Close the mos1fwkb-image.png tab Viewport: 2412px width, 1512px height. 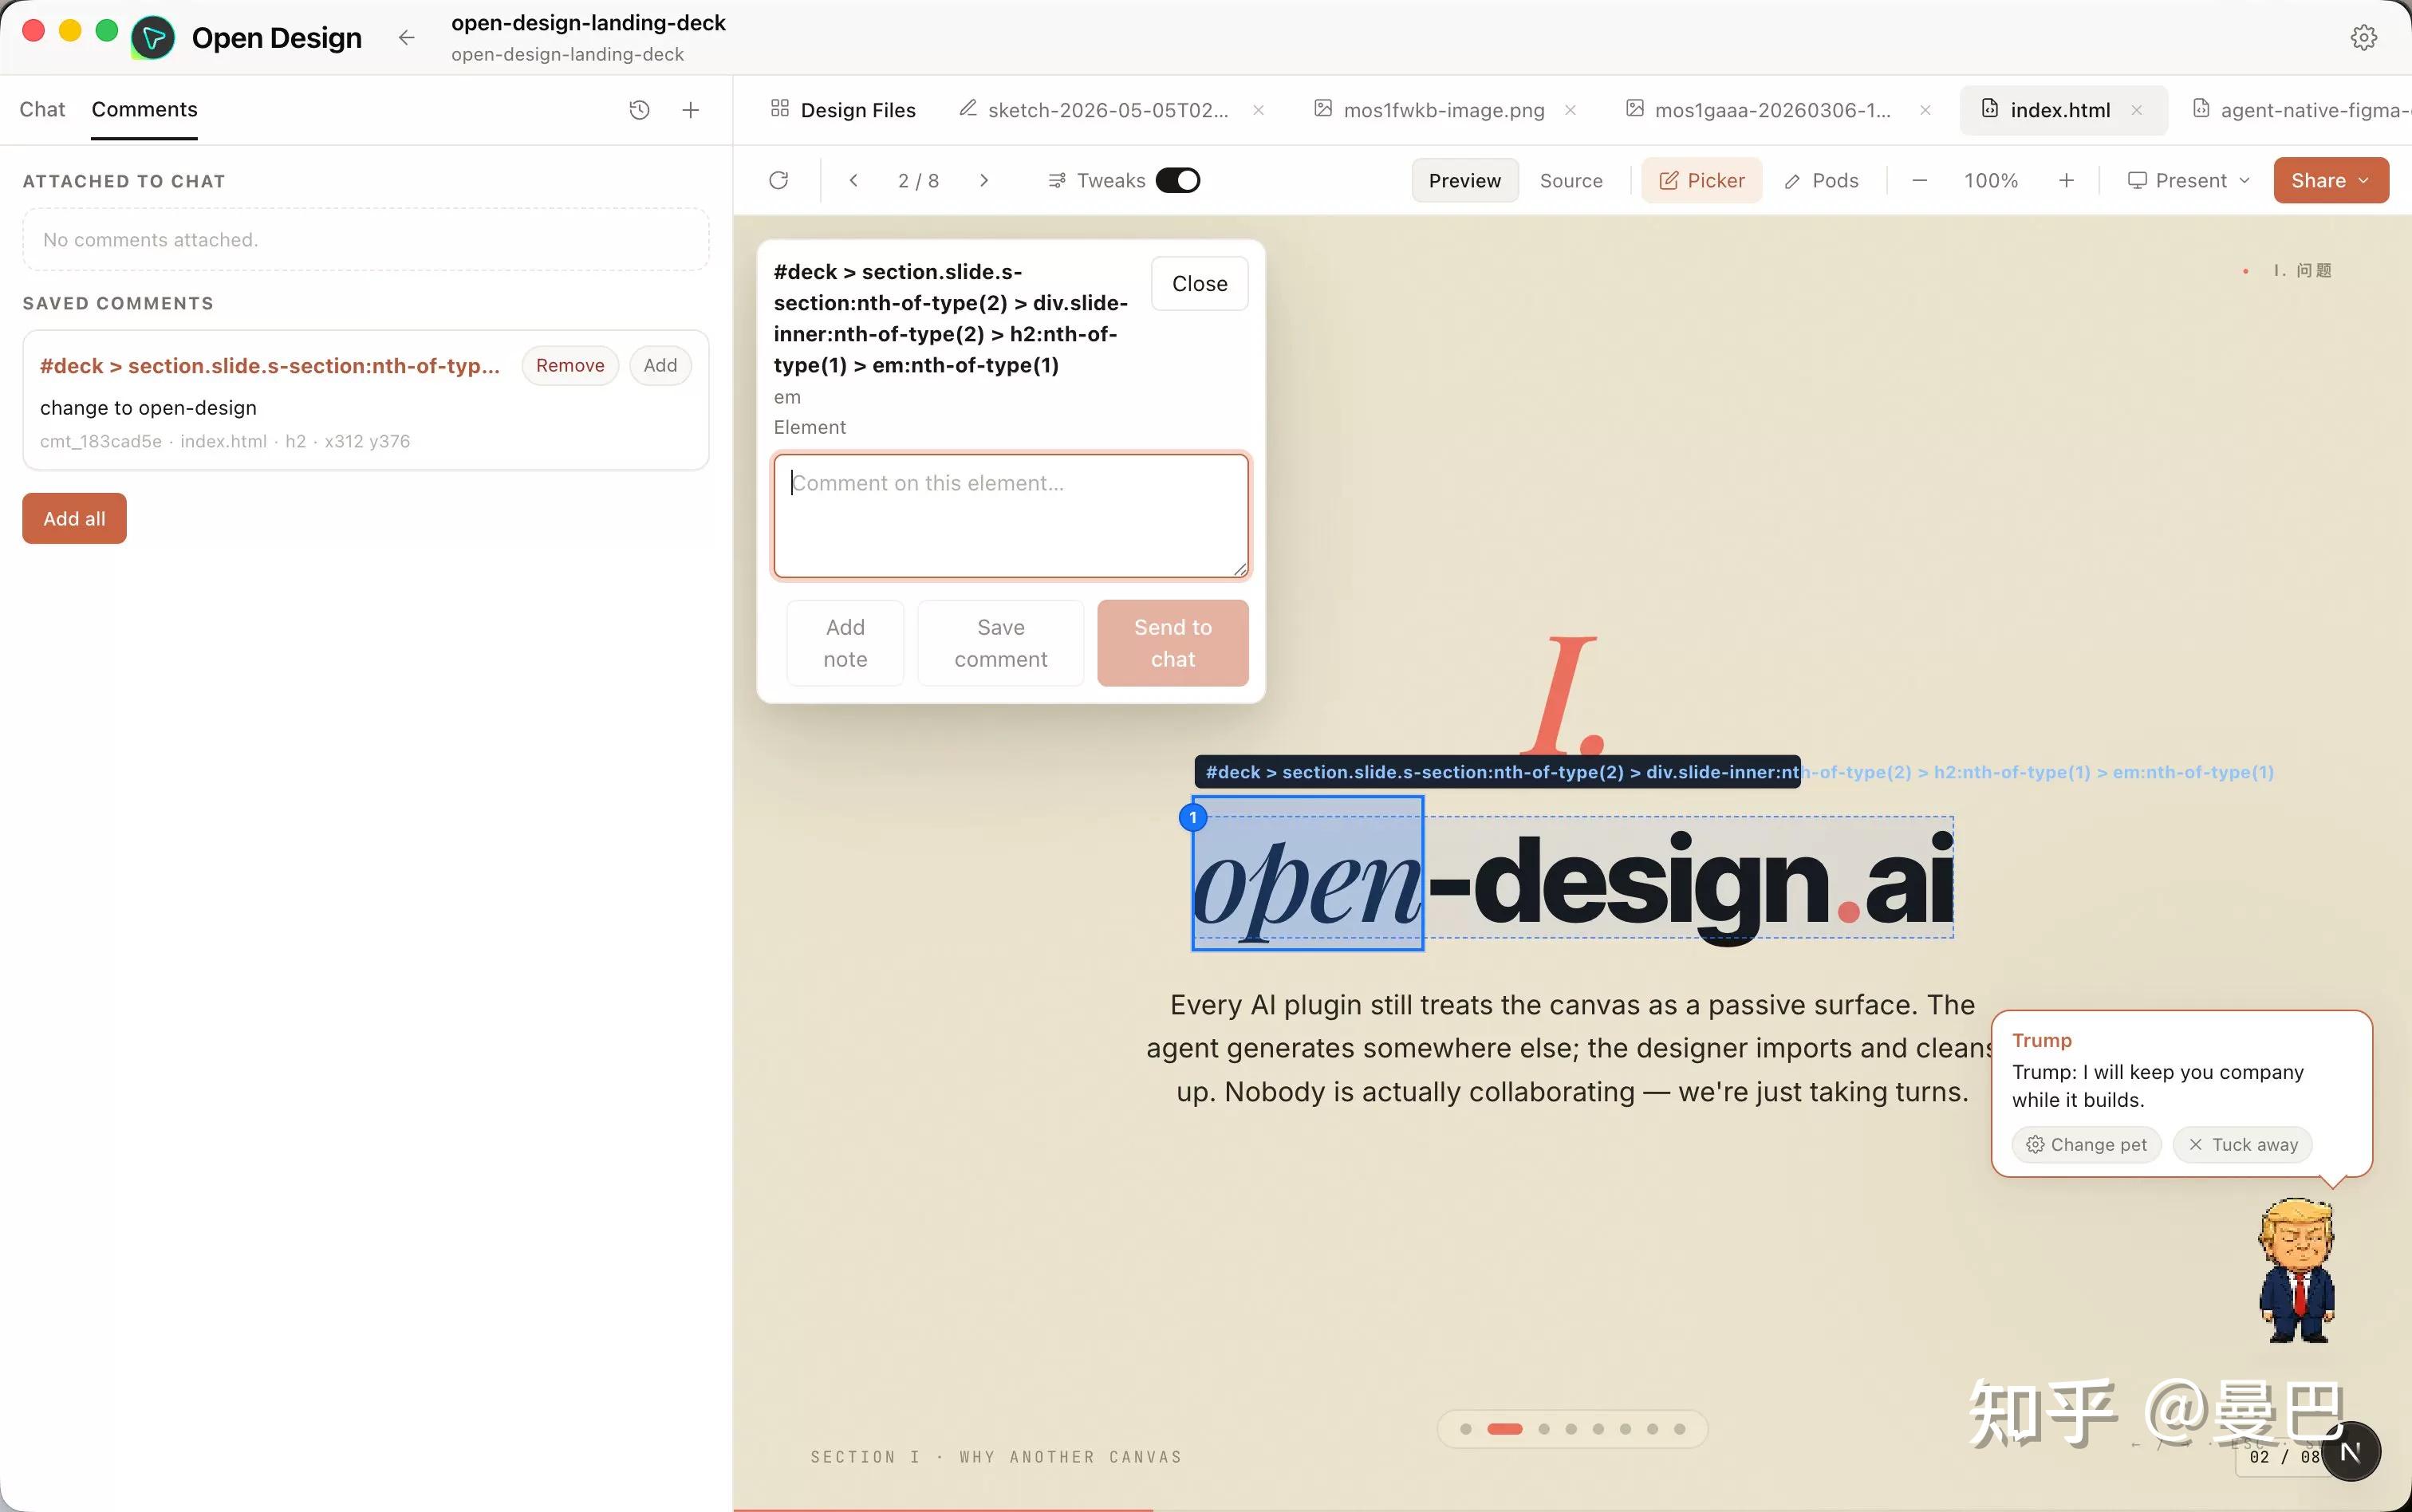pos(1570,110)
